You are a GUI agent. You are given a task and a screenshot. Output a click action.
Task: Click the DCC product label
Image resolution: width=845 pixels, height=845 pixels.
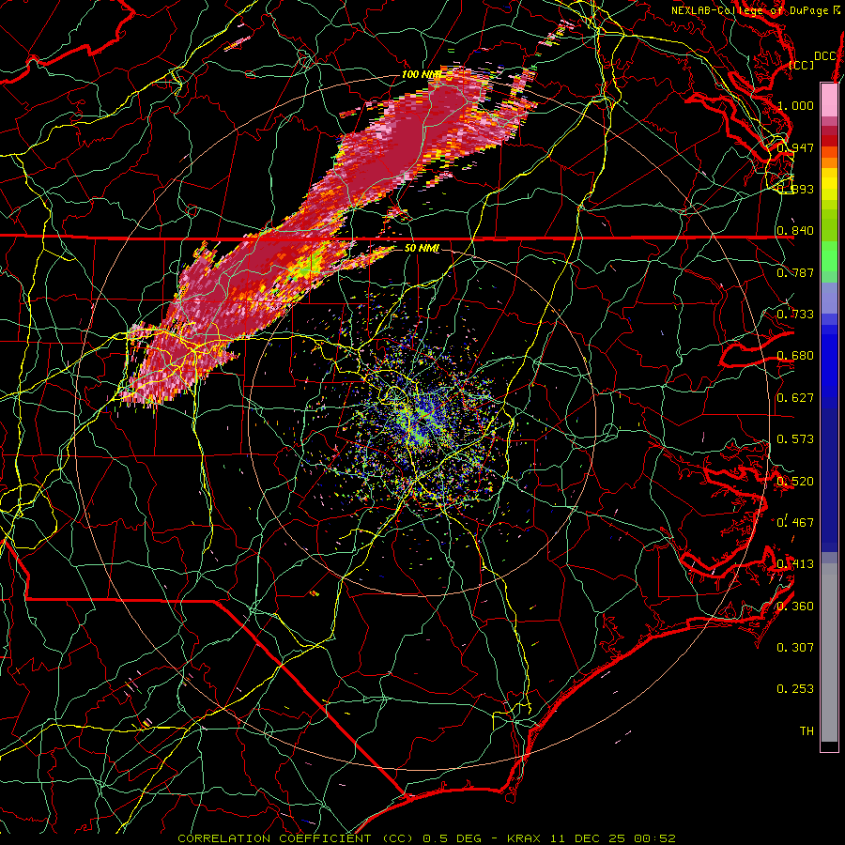coord(824,56)
